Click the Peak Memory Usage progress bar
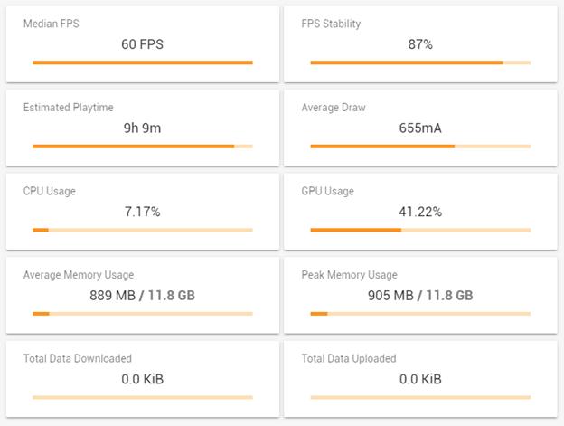Image resolution: width=564 pixels, height=426 pixels. (420, 313)
